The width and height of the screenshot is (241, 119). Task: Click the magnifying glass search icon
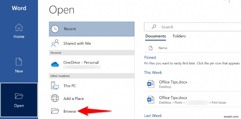click(x=154, y=27)
